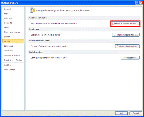Image resolution: width=144 pixels, height=117 pixels.
Task: Open Calendar Summary Settings
Action: click(x=125, y=23)
